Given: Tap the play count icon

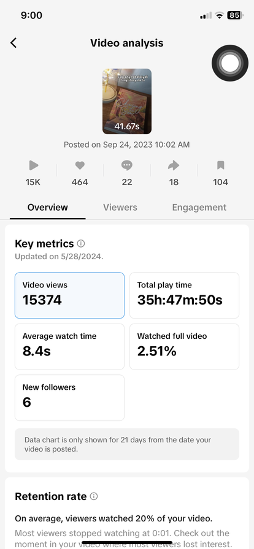Looking at the screenshot, I should pos(34,165).
